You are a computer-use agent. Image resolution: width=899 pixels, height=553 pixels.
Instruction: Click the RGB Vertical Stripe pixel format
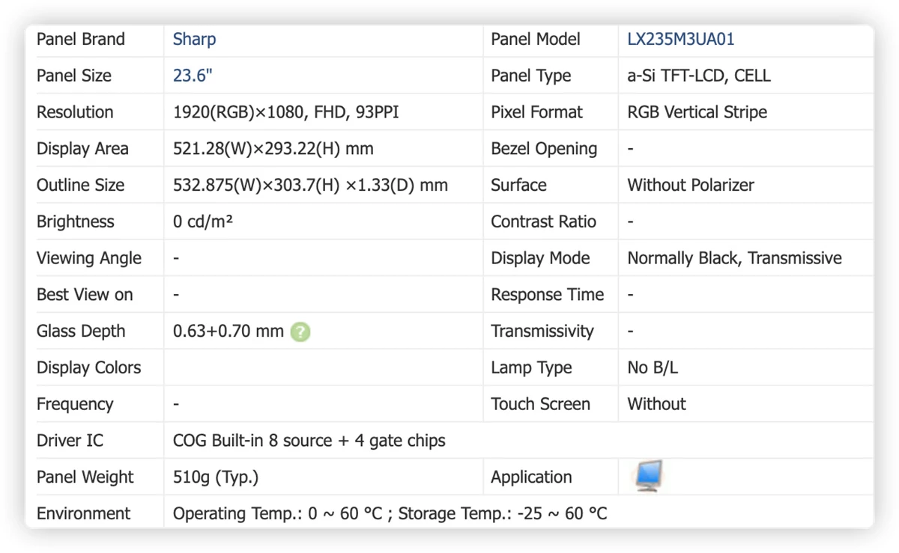tap(697, 112)
